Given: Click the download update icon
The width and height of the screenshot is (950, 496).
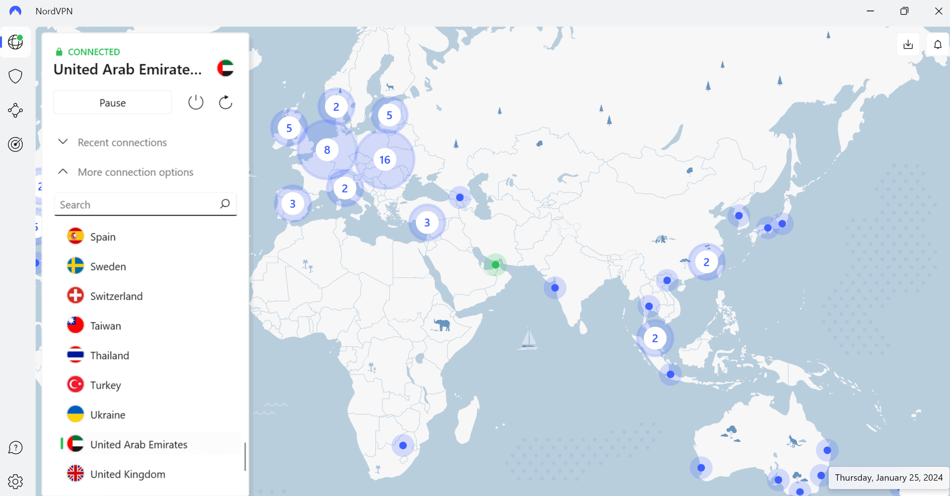Looking at the screenshot, I should pos(908,45).
